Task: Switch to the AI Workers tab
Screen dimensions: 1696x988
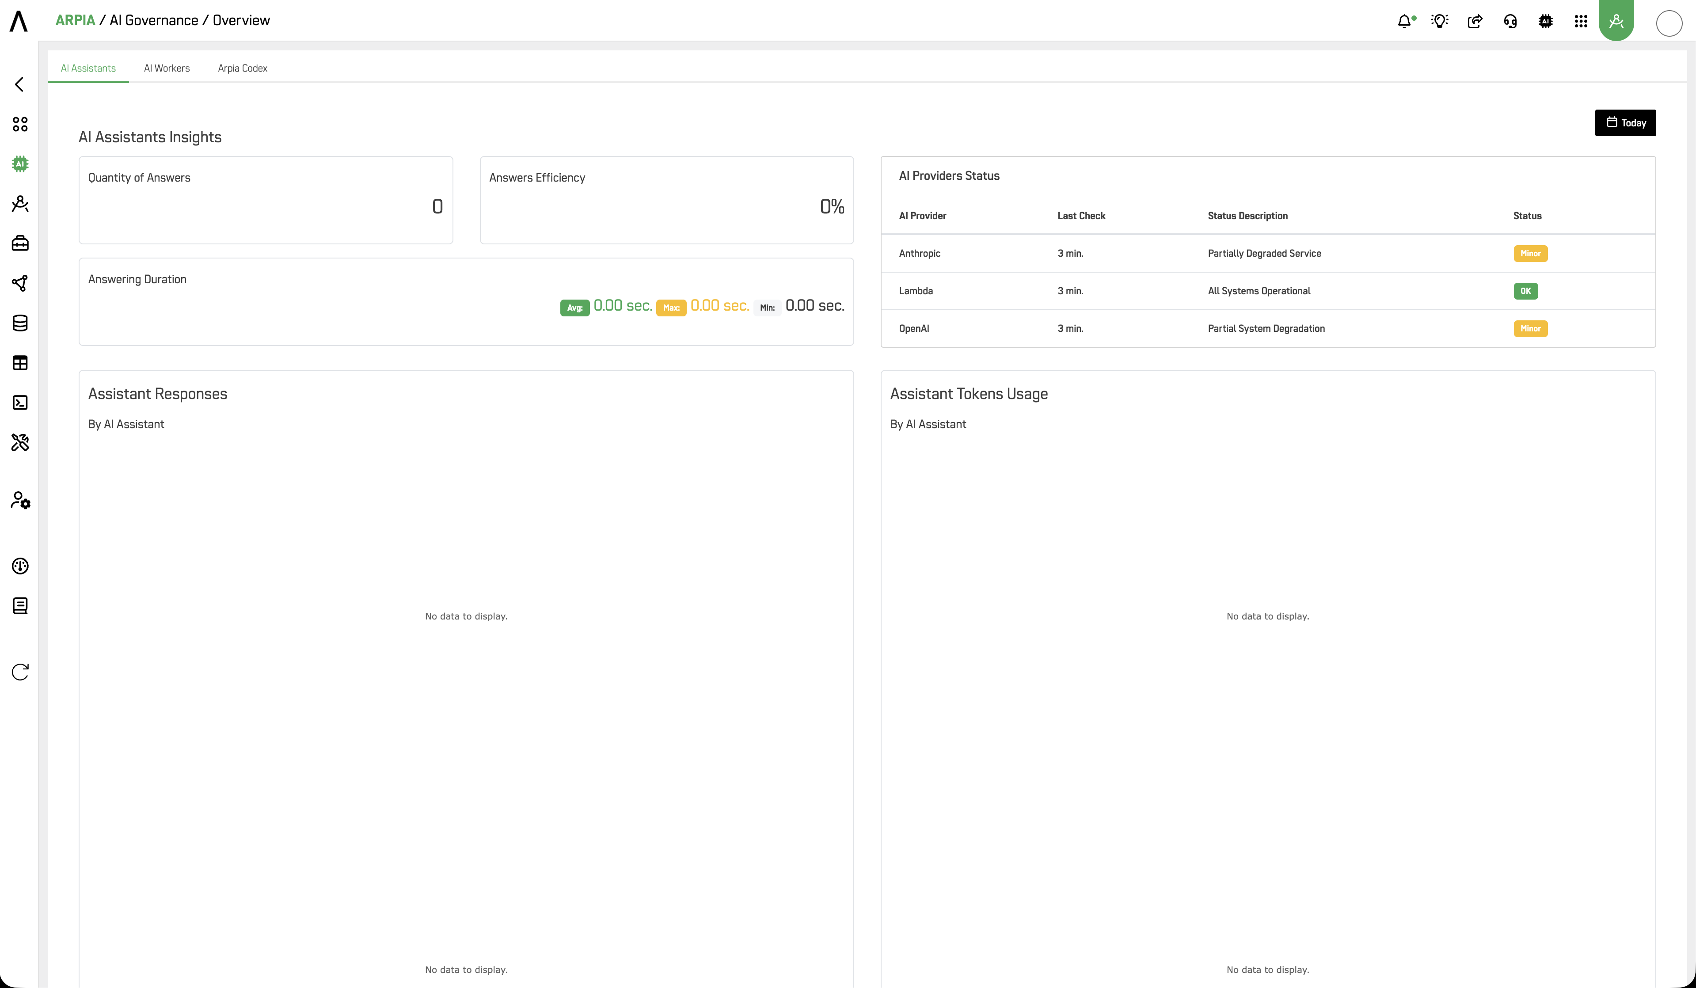Action: (167, 68)
